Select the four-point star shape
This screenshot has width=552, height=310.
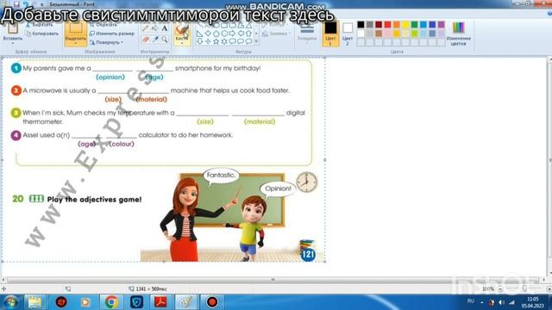tap(208, 41)
